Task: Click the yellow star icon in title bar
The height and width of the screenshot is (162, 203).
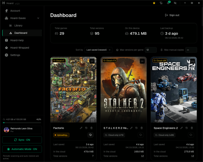Action: (x=154, y=3)
